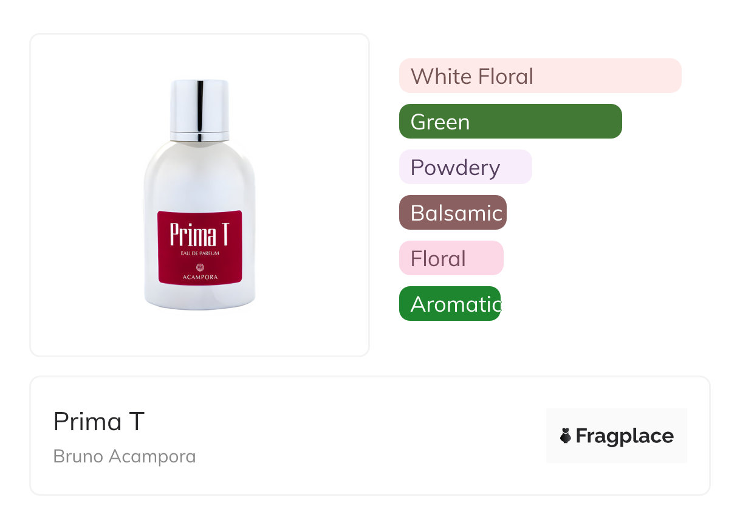740x525 pixels.
Task: Click the white bottle body below the cap
Action: [200, 176]
